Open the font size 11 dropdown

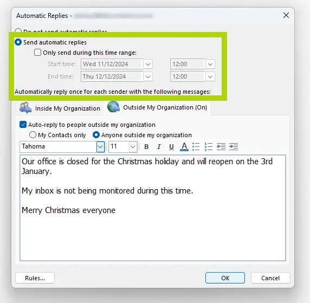pyautogui.click(x=133, y=147)
